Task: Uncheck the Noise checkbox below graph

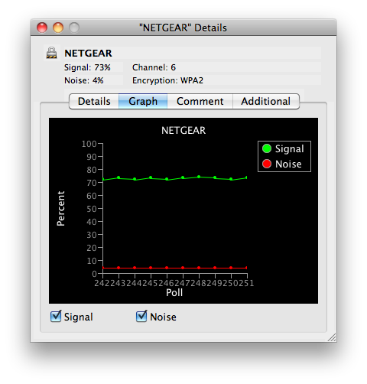Action: (x=141, y=317)
